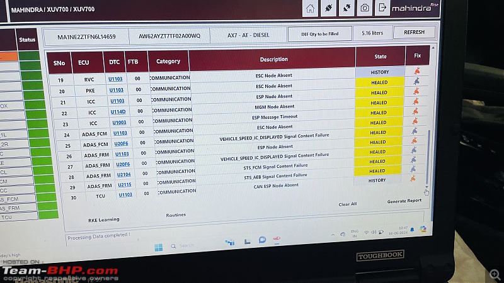
Task: Click the HEALED state in SNo 20 row
Action: (380, 82)
